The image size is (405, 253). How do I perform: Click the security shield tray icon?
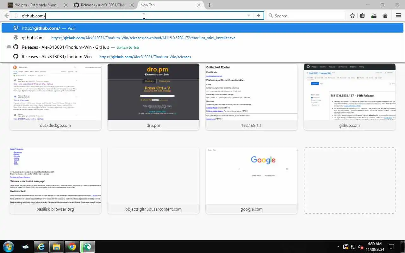point(346,247)
